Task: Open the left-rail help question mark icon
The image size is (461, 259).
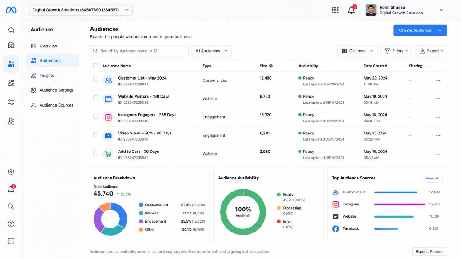Action: click(11, 224)
